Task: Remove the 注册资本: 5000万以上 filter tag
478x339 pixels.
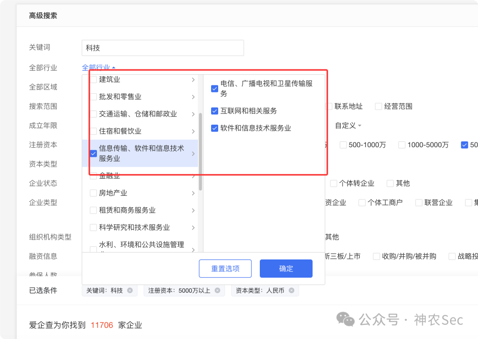Action: [x=217, y=290]
